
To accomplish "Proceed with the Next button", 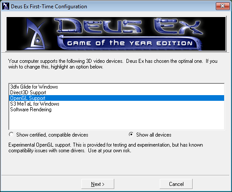I will click(x=98, y=184).
